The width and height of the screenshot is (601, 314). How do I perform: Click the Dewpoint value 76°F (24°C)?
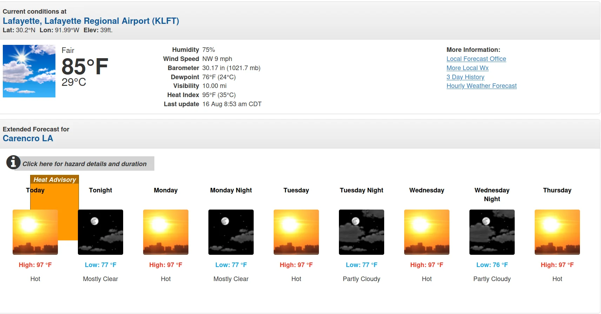pyautogui.click(x=219, y=77)
